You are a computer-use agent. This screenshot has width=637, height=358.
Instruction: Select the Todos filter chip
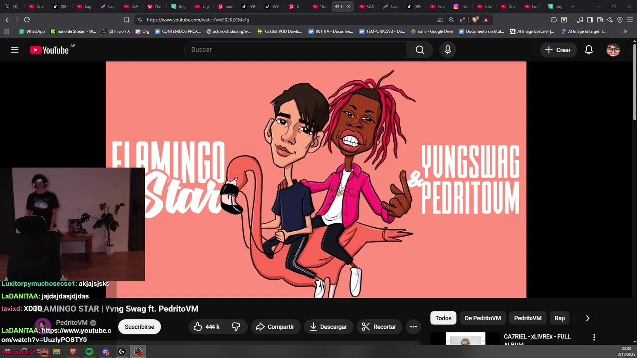click(x=443, y=318)
